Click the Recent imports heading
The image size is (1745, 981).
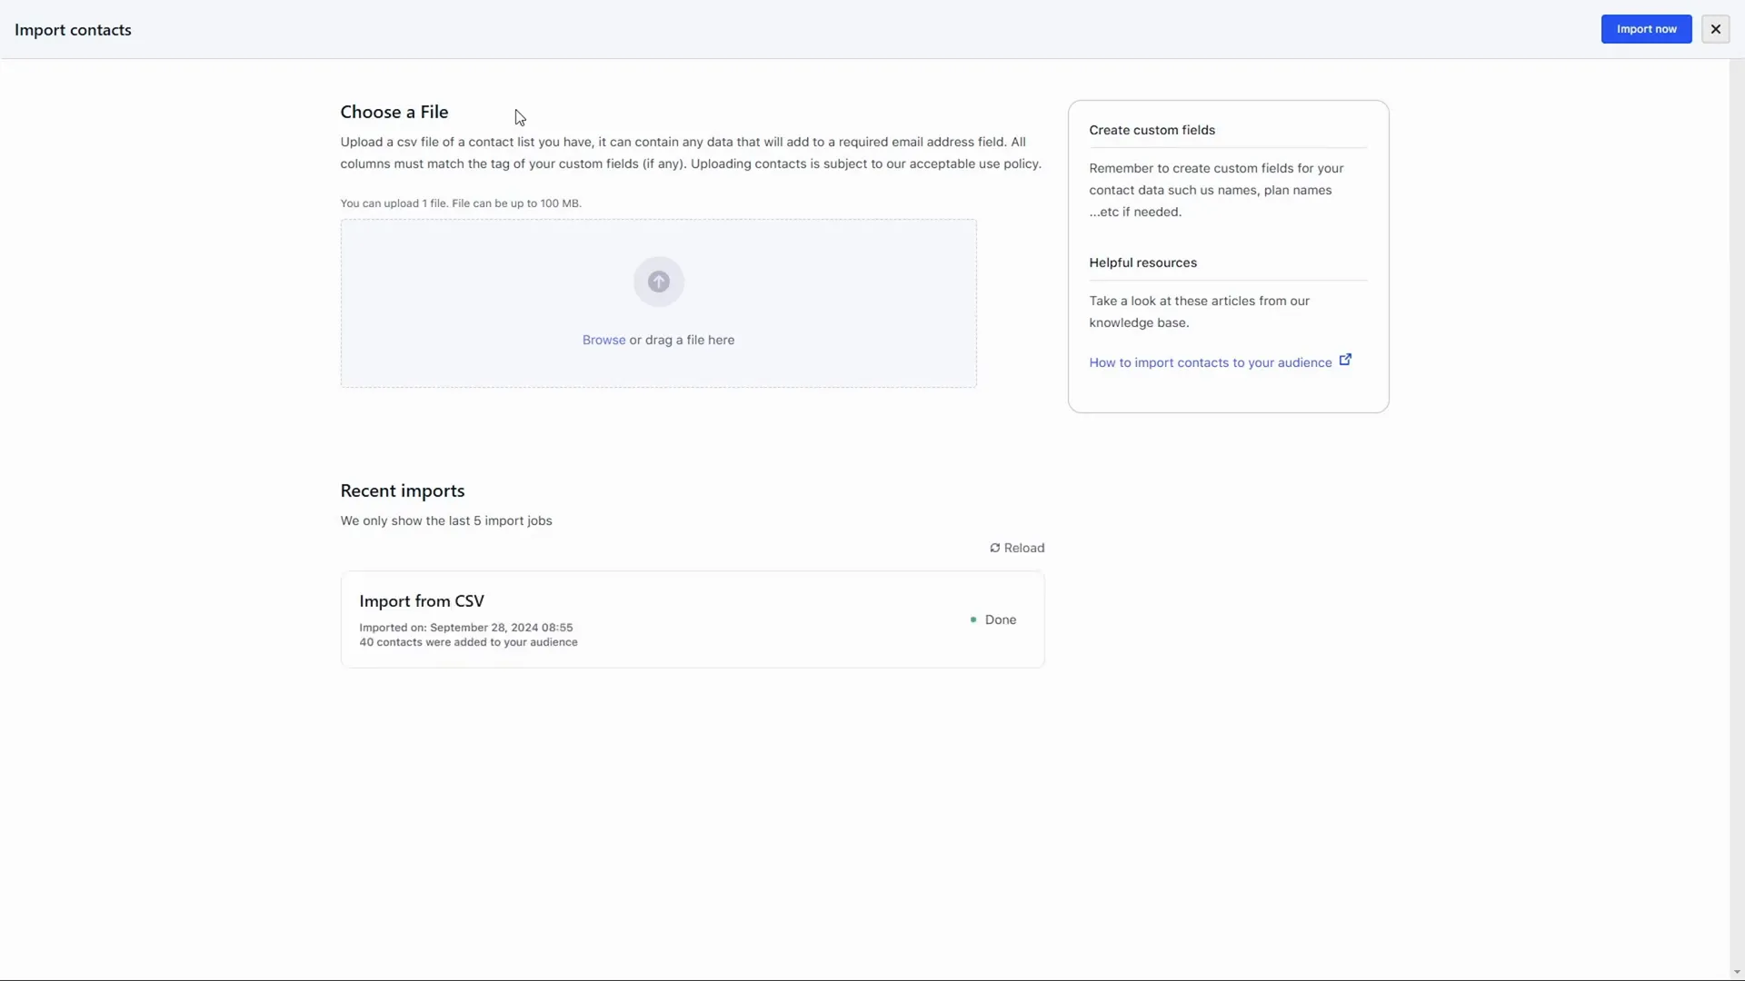coord(403,490)
